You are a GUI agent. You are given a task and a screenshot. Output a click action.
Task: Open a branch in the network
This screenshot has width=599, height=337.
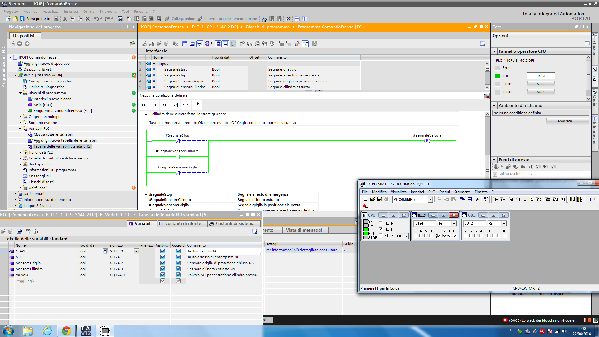[x=186, y=105]
